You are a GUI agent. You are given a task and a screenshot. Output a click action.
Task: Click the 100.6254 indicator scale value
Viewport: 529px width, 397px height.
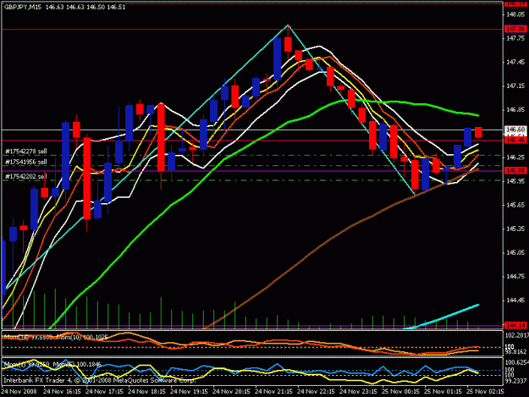(x=517, y=362)
